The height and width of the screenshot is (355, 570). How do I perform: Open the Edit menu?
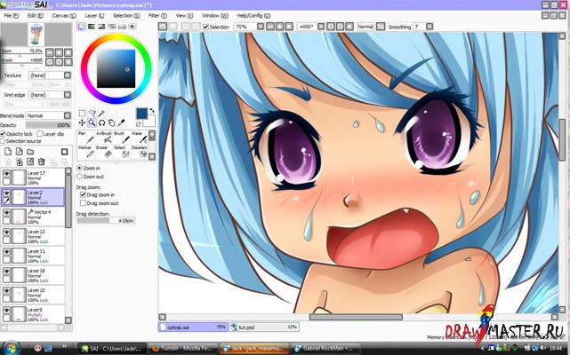(x=35, y=16)
